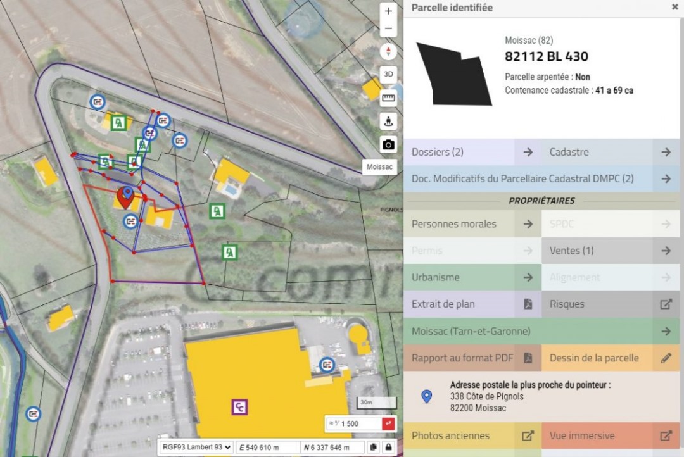Reset map orientation with compass icon
The image size is (684, 457).
[388, 52]
